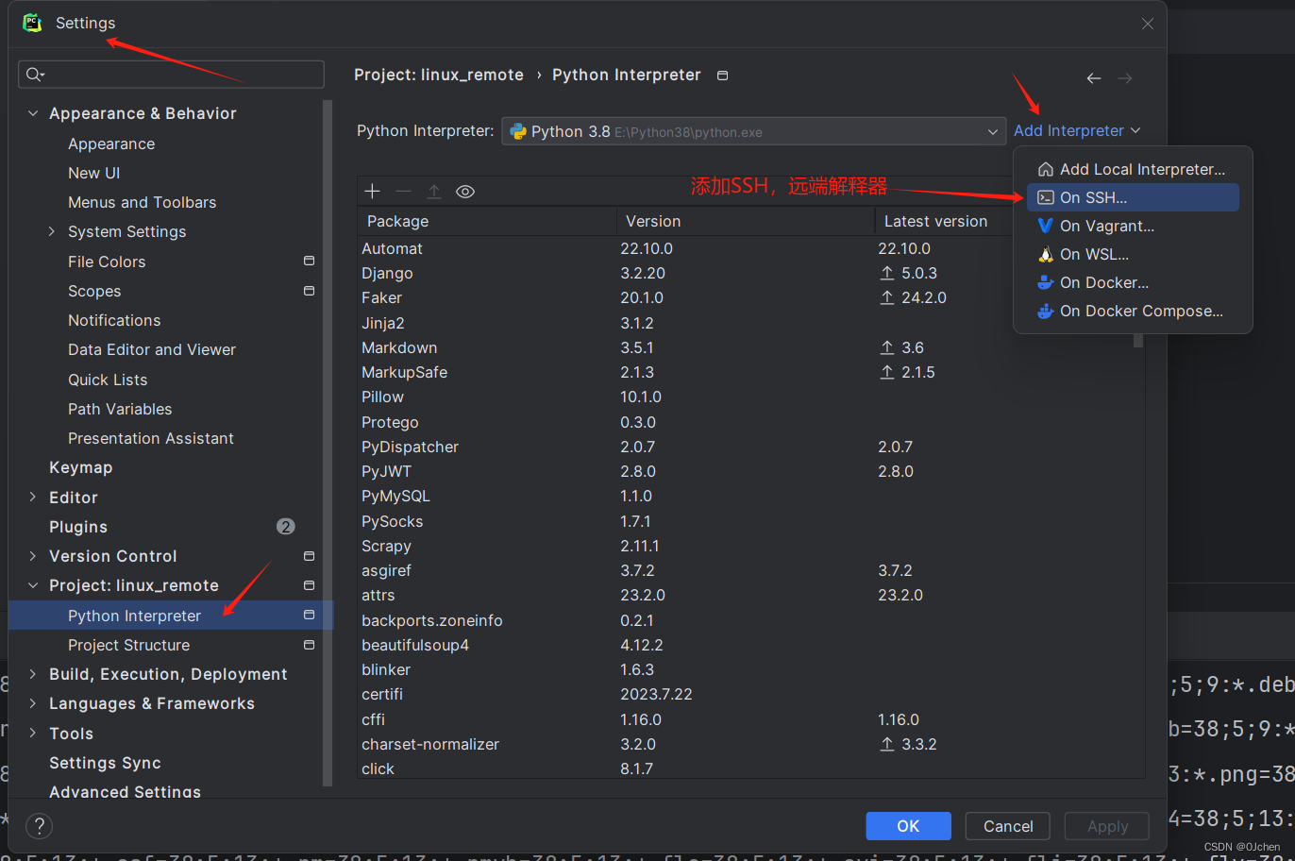1295x861 pixels.
Task: Click the PyCharm logo in title bar
Action: click(x=33, y=23)
